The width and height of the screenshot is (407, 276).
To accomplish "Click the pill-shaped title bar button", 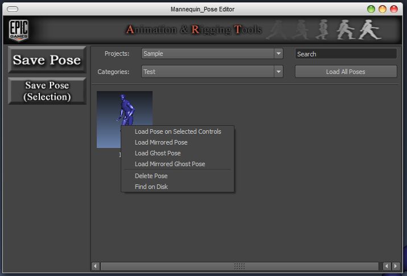I will pyautogui.click(x=13, y=9).
